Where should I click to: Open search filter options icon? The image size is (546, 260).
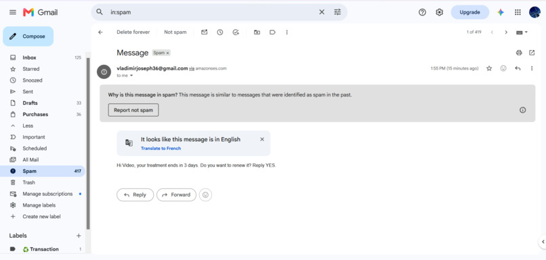coord(337,12)
